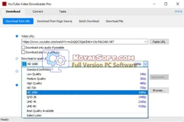Click the Browse... button
The width and height of the screenshot is (184, 122).
159,90
